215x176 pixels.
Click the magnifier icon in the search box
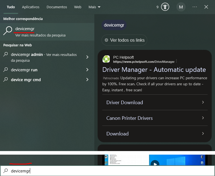point(5,171)
